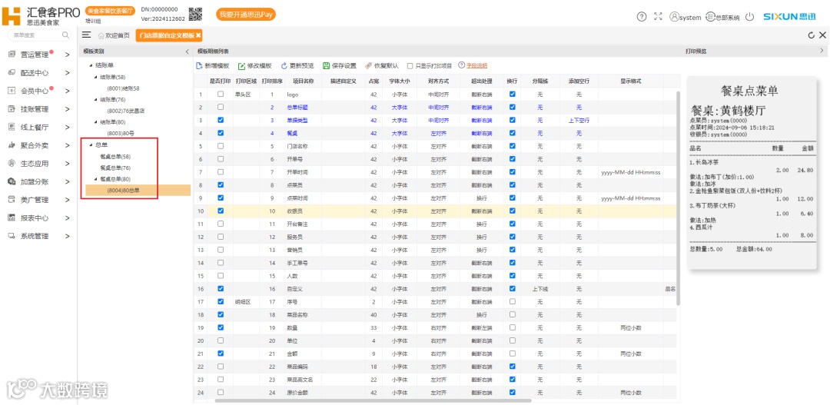
Task: Click the table vertical scrollbar
Action: pos(679,197)
